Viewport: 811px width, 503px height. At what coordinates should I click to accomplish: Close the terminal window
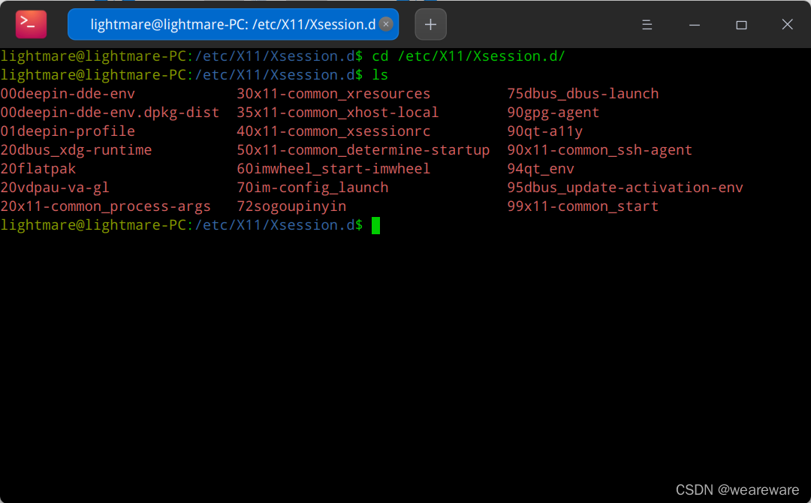787,24
